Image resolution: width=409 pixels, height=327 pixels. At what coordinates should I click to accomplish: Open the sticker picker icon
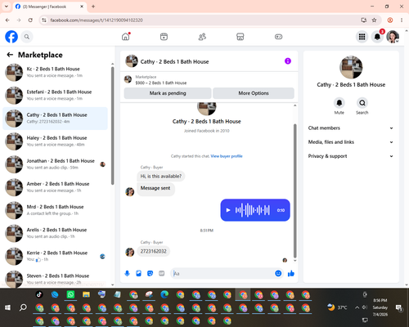(x=150, y=273)
